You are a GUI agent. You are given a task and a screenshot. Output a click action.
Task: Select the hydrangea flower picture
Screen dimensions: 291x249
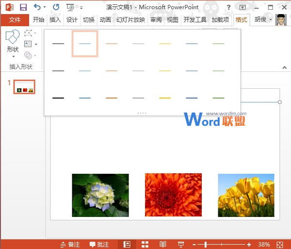100,195
